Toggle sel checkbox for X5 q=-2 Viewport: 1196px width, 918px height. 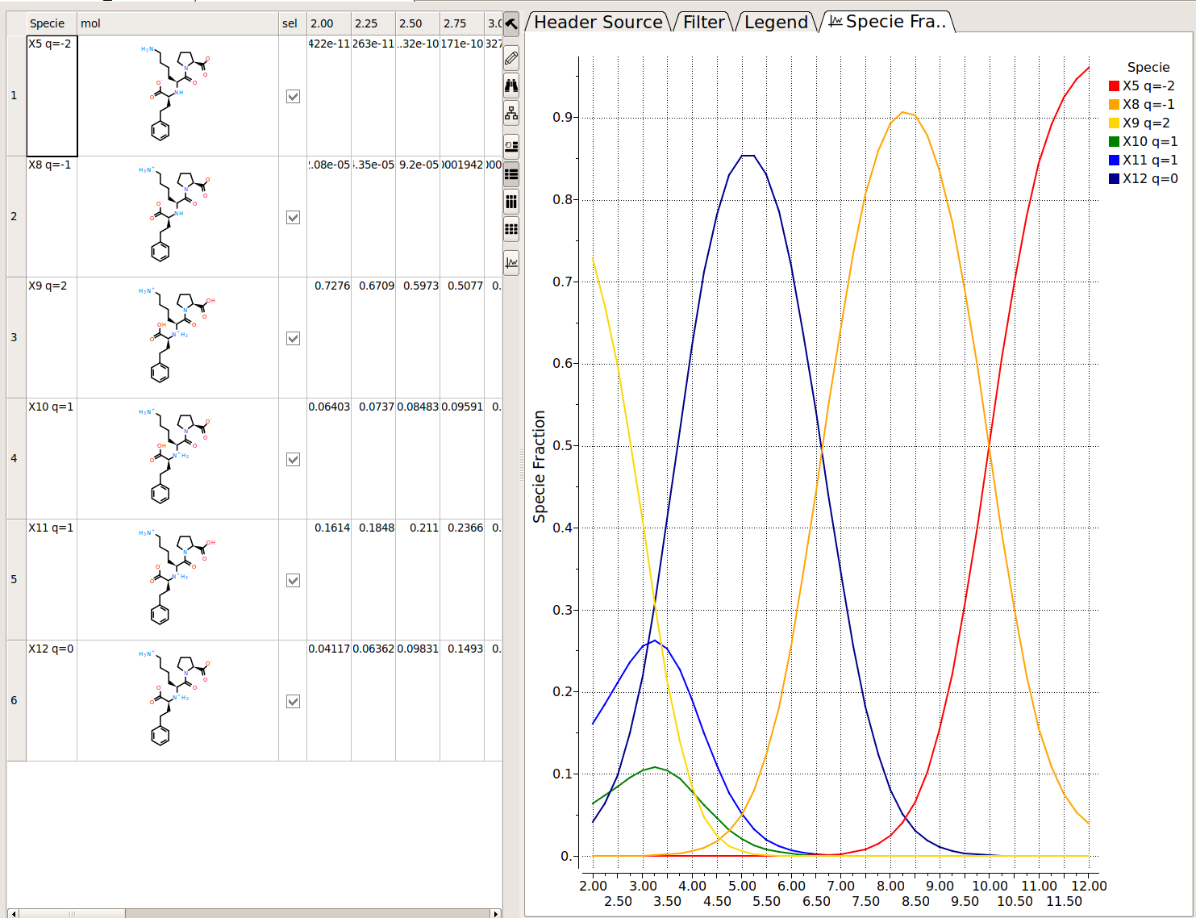(x=293, y=96)
